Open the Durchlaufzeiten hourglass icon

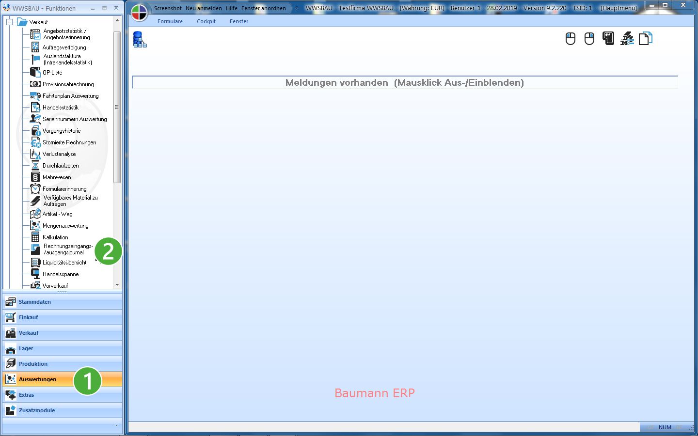(35, 166)
